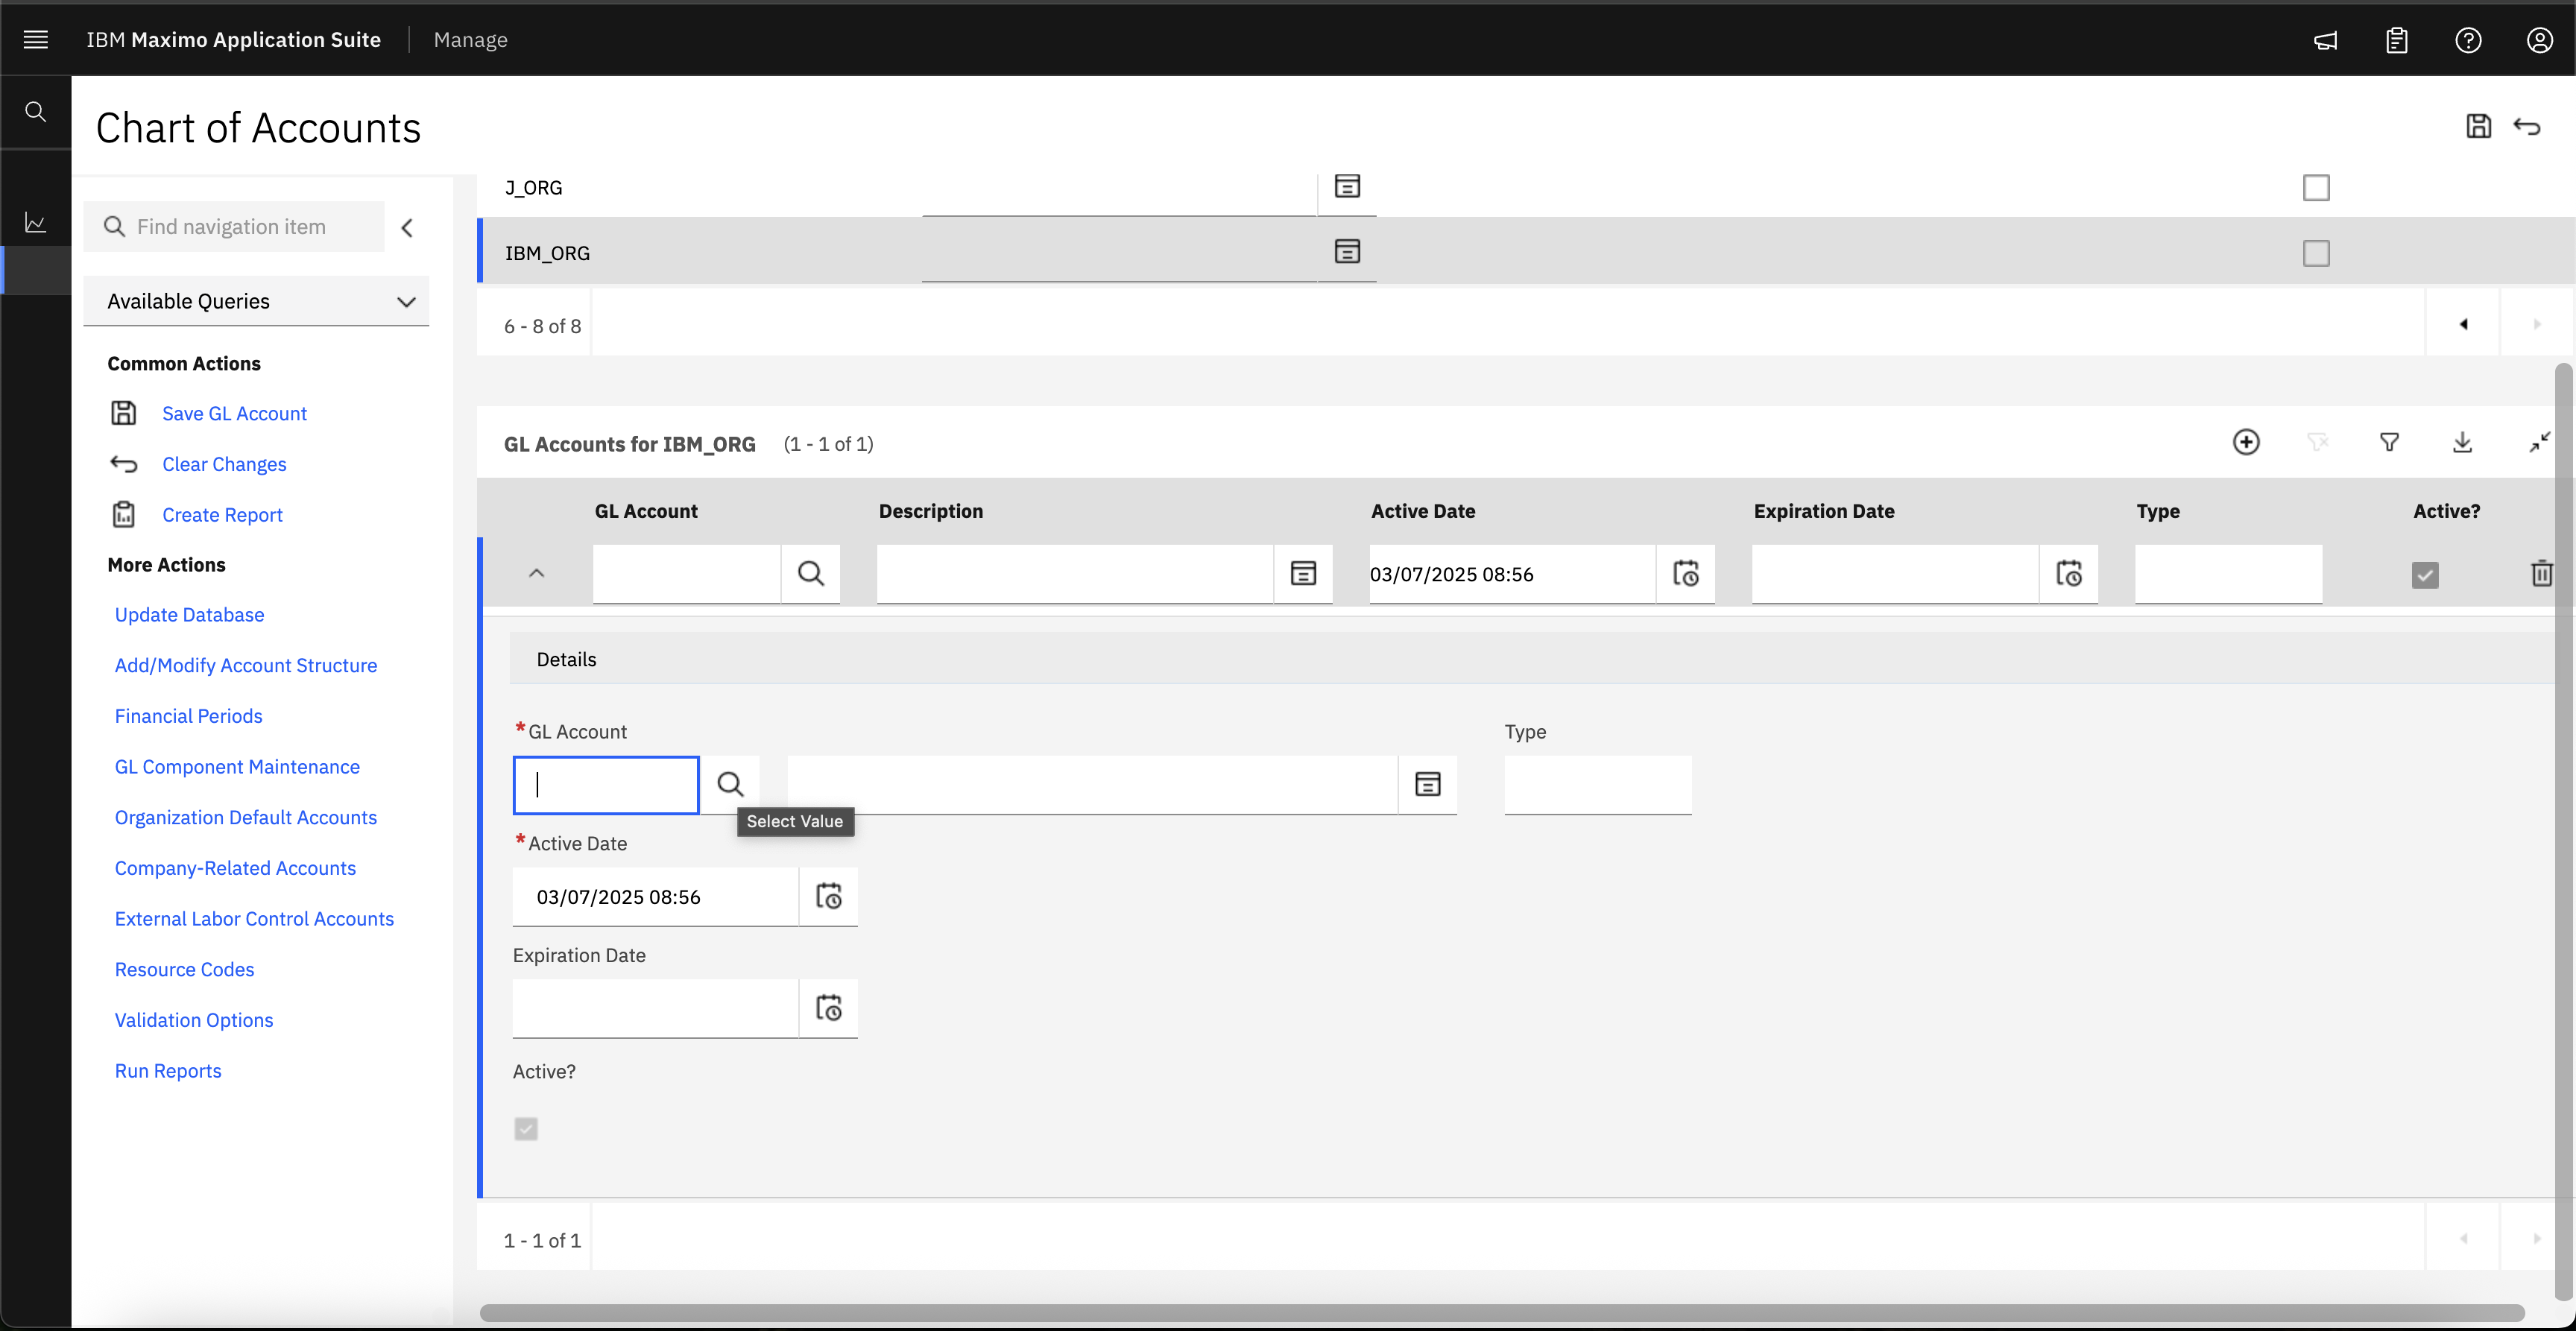
Task: Open Company-Related Accounts
Action: (x=235, y=868)
